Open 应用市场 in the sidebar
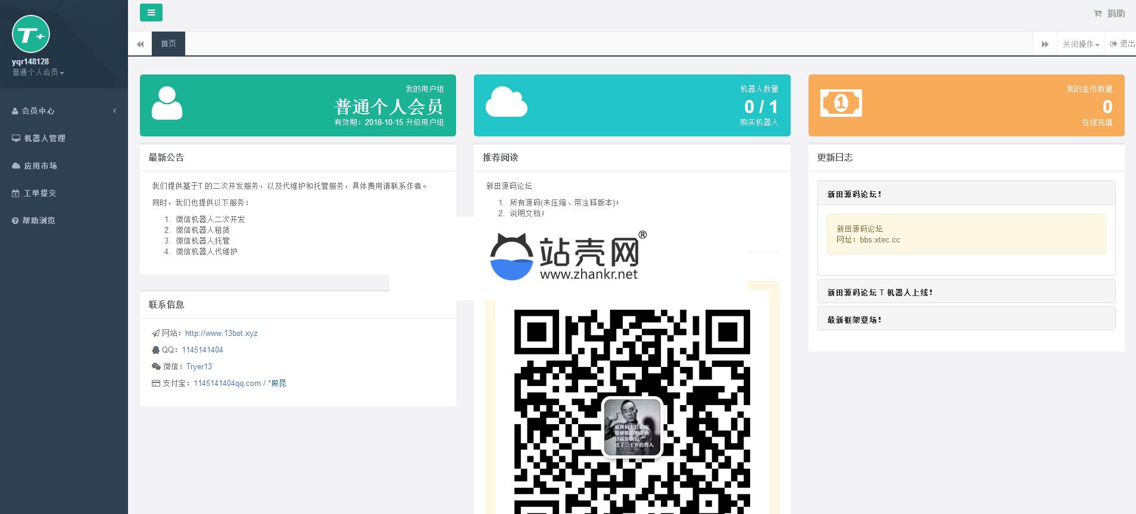 pyautogui.click(x=64, y=166)
